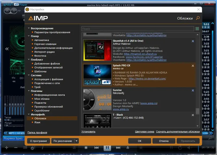The height and width of the screenshot is (155, 217).
Task: Click the По умолчанию button
Action: point(63,141)
